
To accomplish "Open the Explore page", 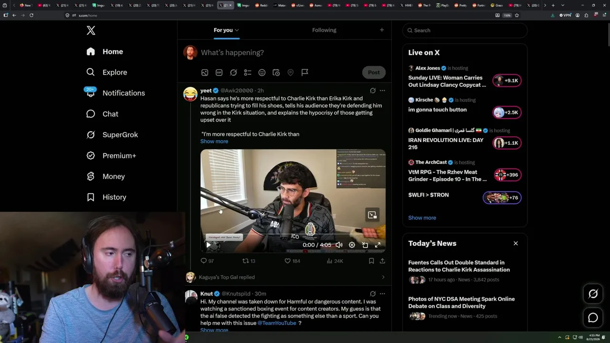I will [107, 72].
